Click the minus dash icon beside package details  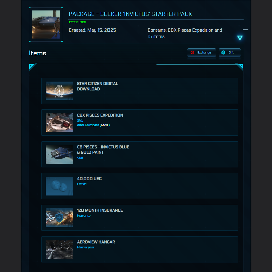click(245, 30)
